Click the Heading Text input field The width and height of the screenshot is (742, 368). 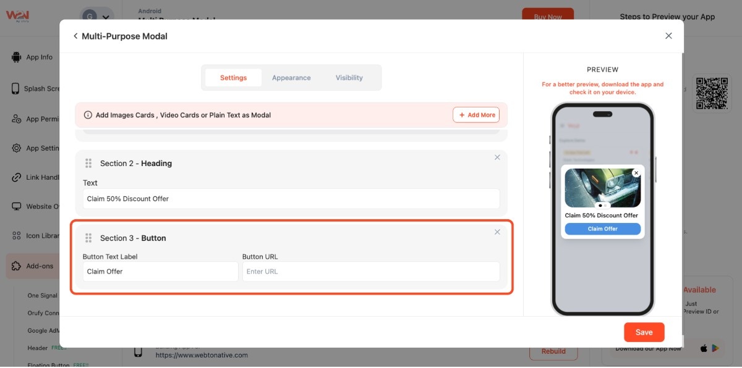[291, 199]
